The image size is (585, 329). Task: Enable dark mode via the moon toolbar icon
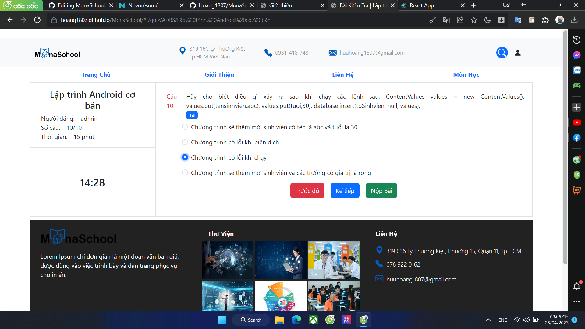[487, 20]
